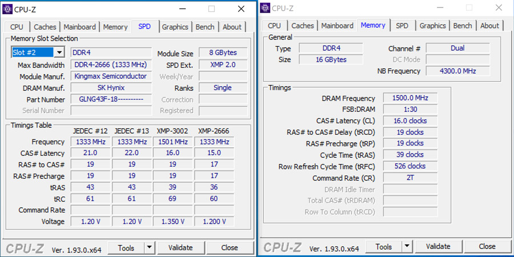Image resolution: width=514 pixels, height=257 pixels.
Task: Expand the Tools dropdown arrow in left window
Action: tap(149, 247)
